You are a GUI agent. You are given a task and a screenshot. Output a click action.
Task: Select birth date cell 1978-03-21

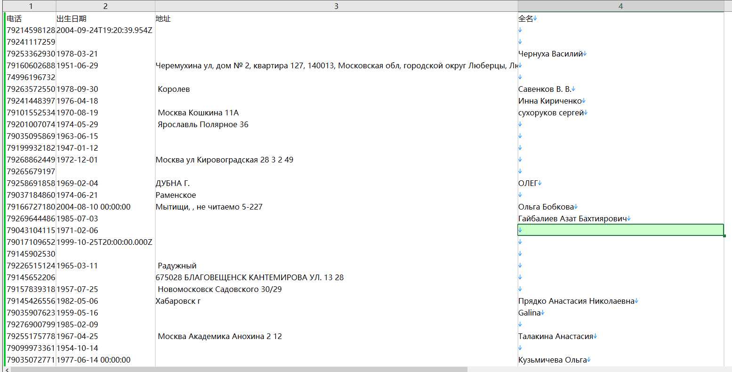(x=105, y=54)
